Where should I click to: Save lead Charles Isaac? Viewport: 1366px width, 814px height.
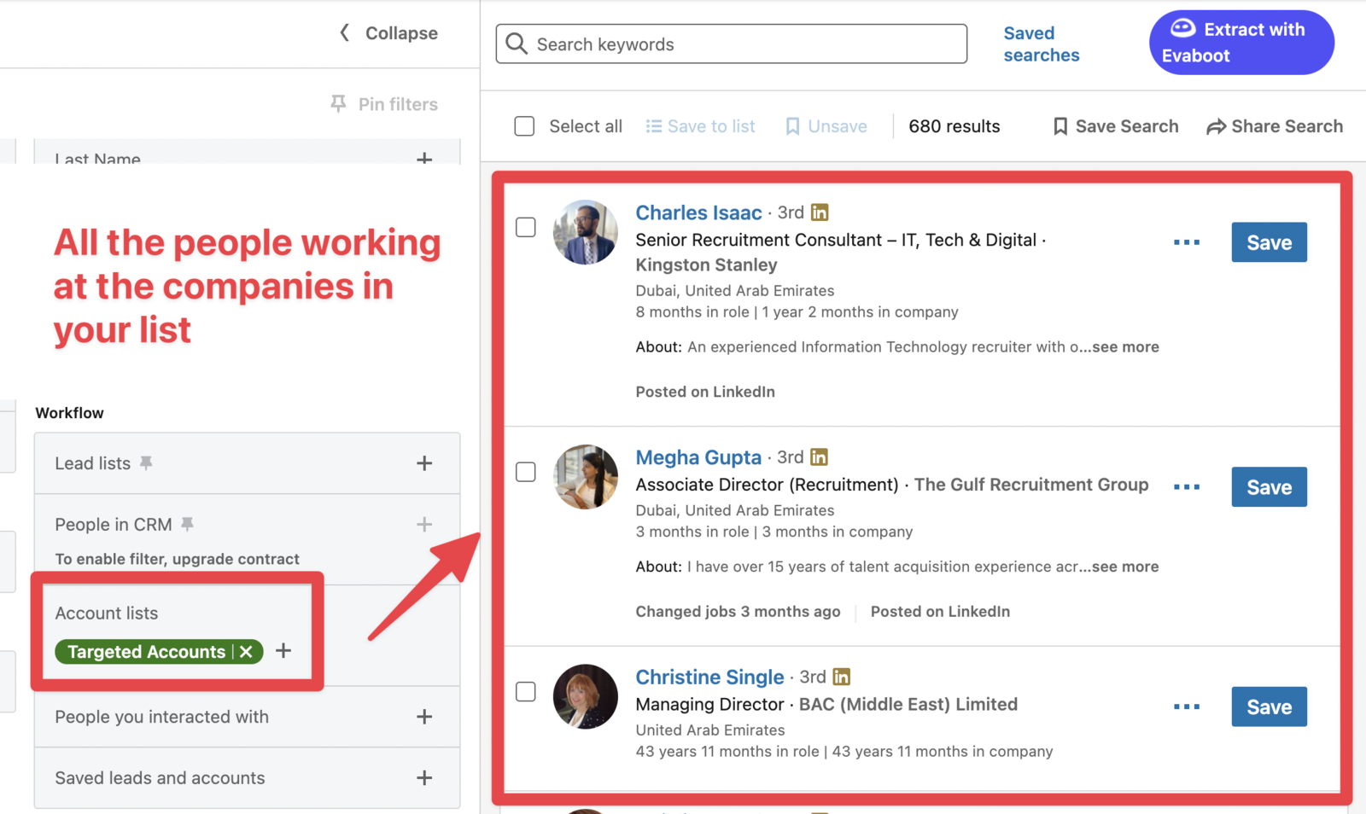[1269, 242]
